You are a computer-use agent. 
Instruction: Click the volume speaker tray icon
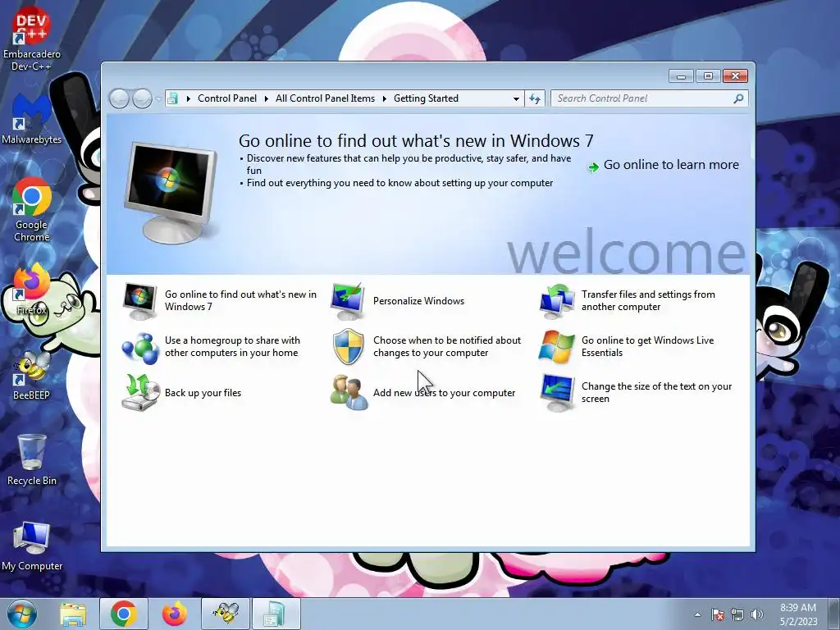tap(756, 614)
